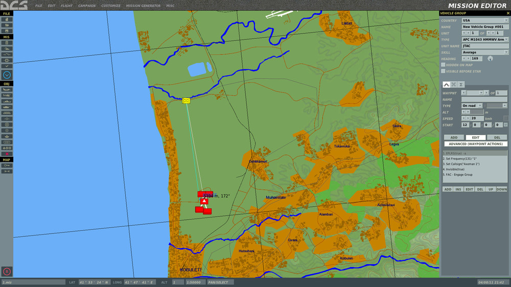Switch to the triggered actions tab
This screenshot has width=511, height=287.
(454, 84)
